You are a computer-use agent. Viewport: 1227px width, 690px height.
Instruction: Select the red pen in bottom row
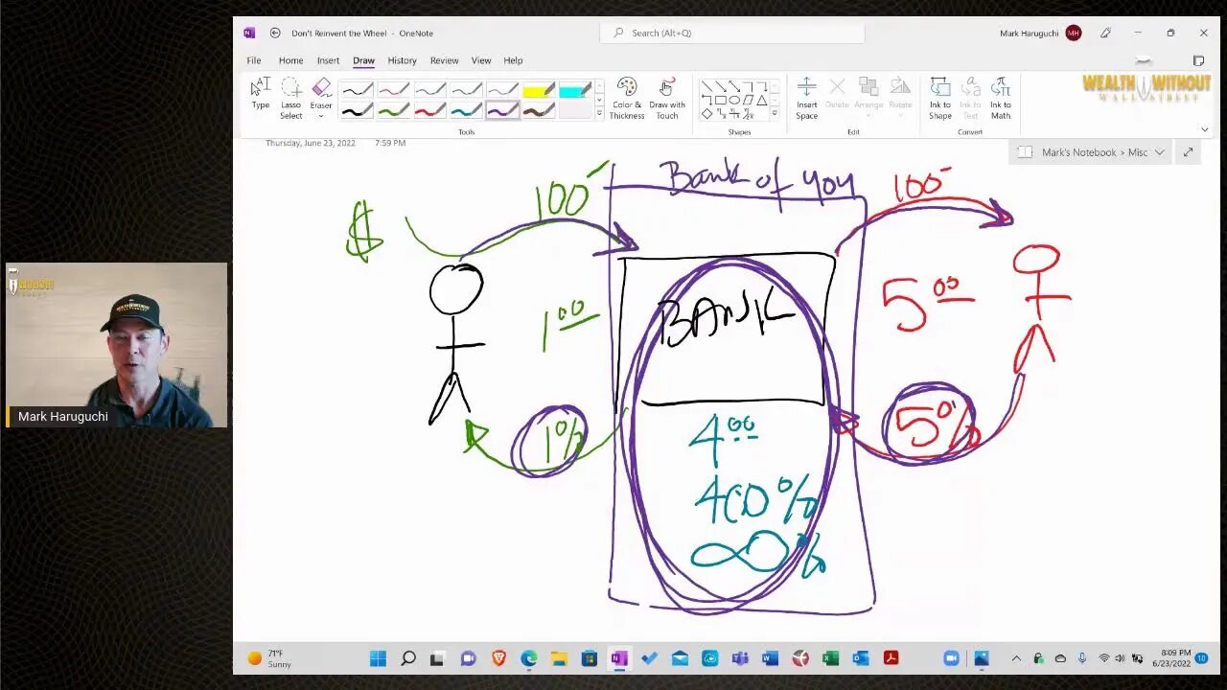click(x=429, y=111)
